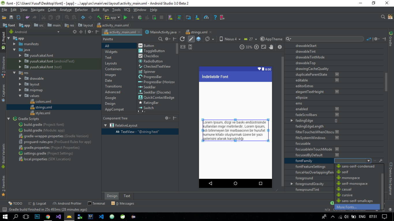Switch to the MainActivity.java tab
The width and height of the screenshot is (394, 221).
163,32
